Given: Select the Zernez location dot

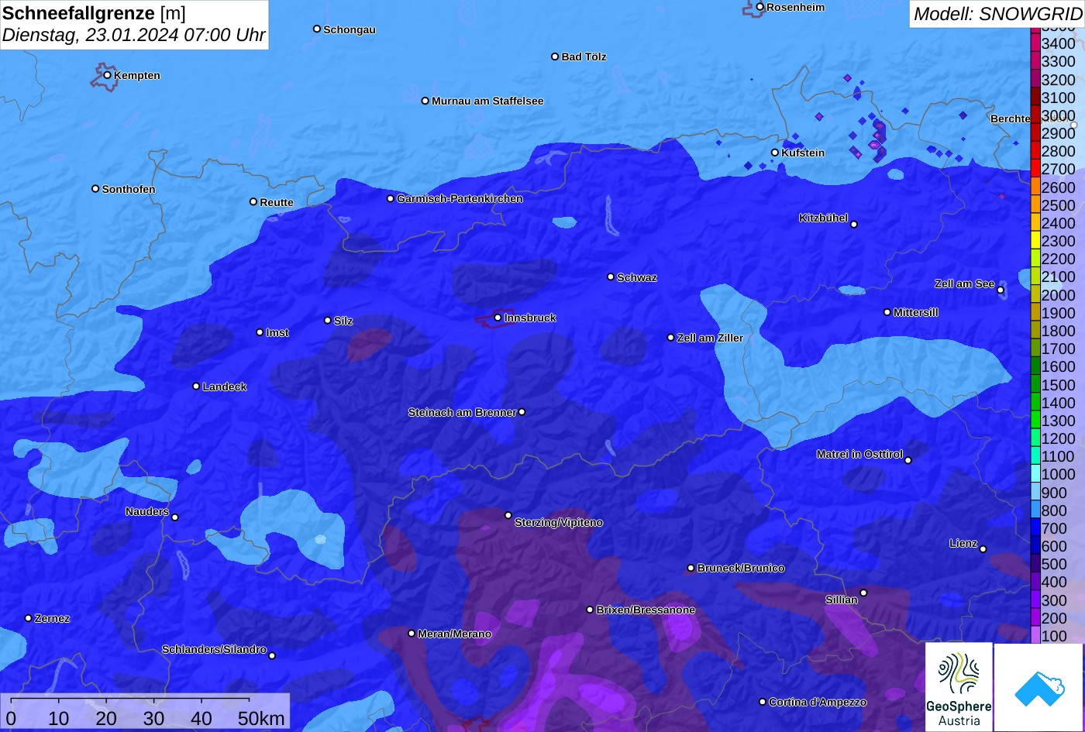Looking at the screenshot, I should click(x=29, y=618).
